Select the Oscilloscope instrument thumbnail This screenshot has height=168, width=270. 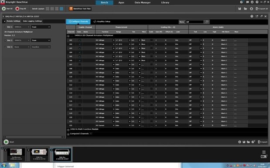16,155
